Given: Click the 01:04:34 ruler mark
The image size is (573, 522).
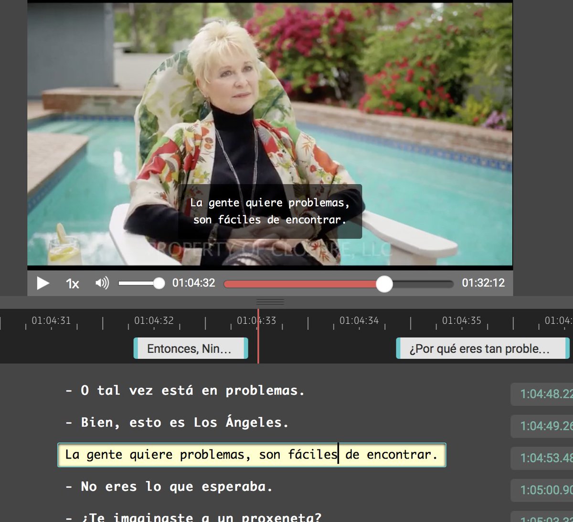Looking at the screenshot, I should [359, 321].
